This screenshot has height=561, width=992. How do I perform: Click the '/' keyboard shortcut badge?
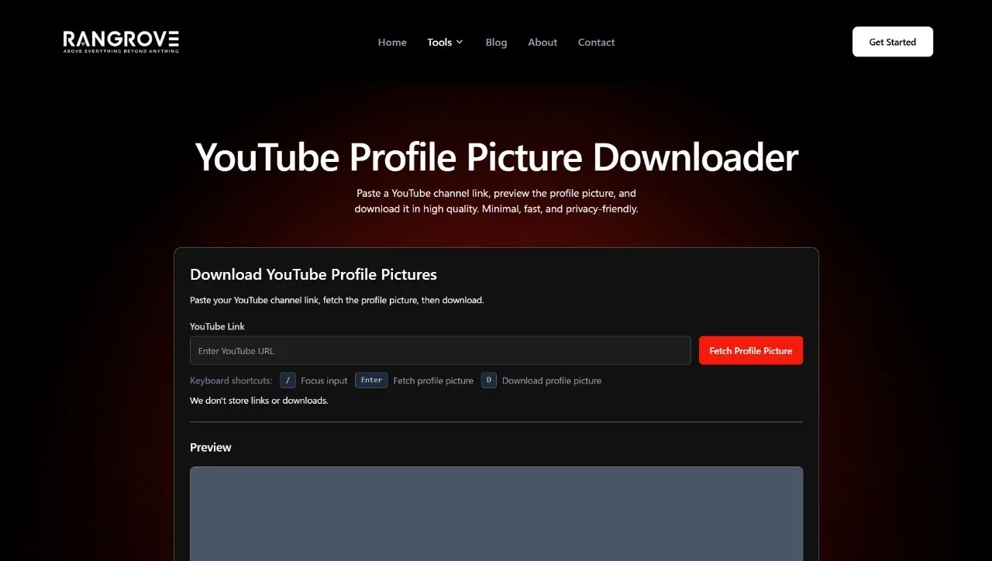(287, 380)
